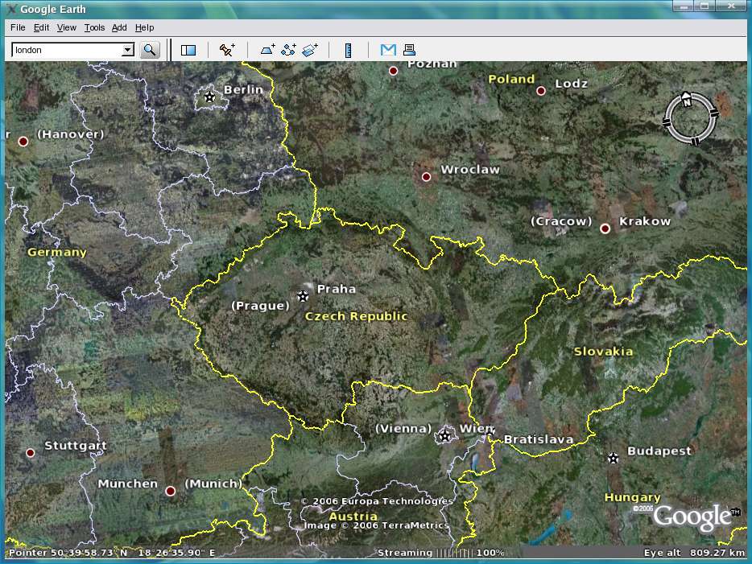752x564 pixels.
Task: Open the File menu
Action: click(x=18, y=27)
